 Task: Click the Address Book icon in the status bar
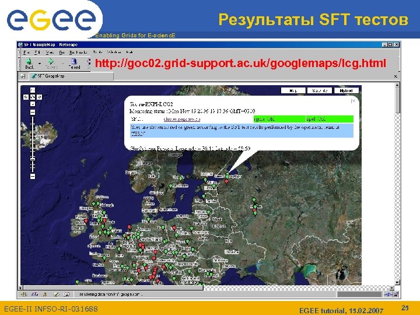click(66, 295)
